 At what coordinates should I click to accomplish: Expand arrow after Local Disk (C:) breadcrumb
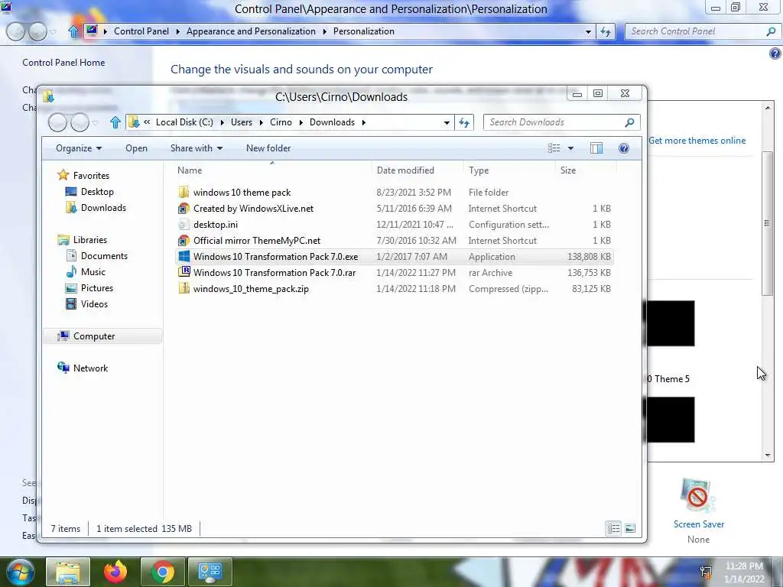[x=223, y=122]
